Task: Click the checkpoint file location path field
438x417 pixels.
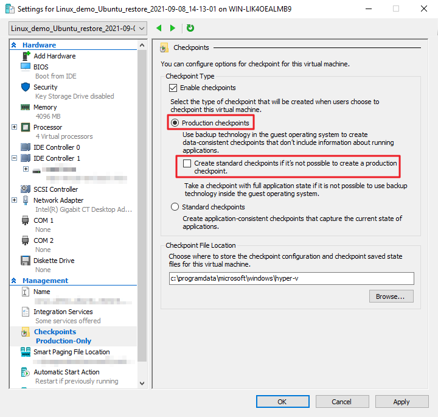Action: click(x=291, y=279)
